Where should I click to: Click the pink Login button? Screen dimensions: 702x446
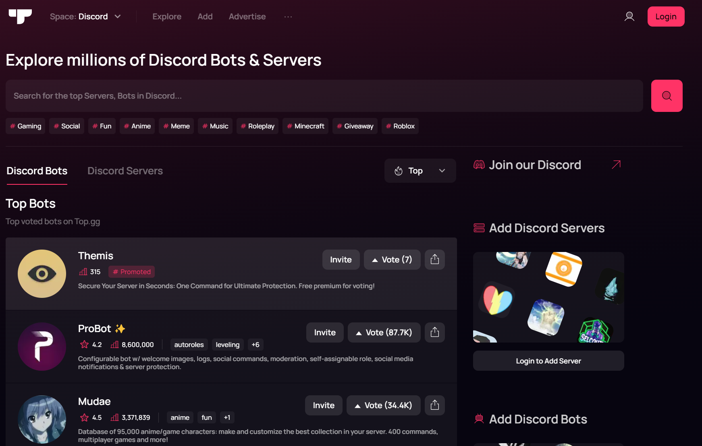(666, 17)
